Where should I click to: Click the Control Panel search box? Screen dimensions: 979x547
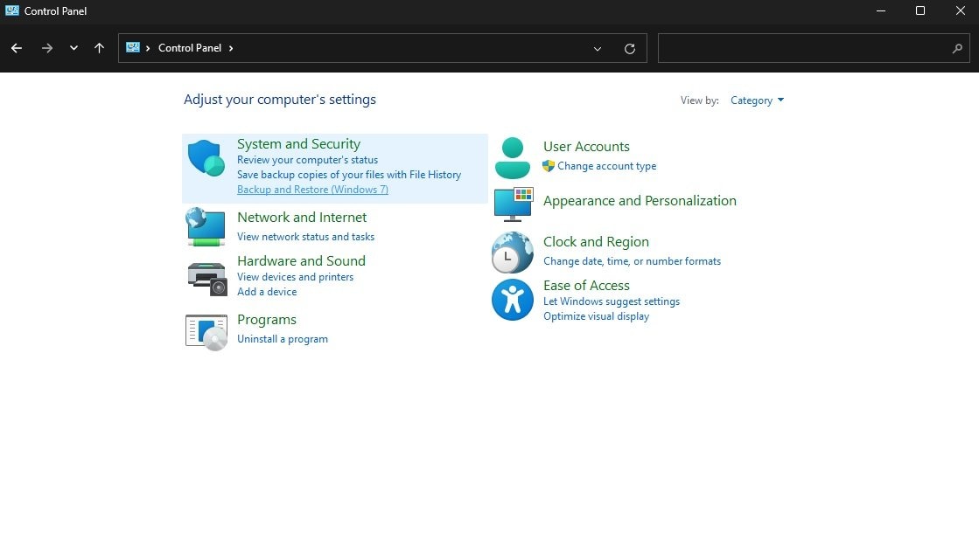click(x=805, y=49)
